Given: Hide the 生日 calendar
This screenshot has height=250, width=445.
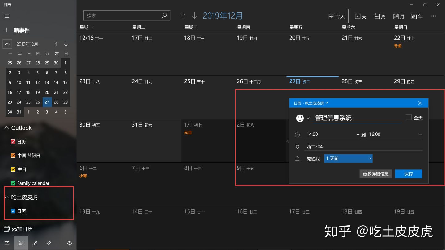Looking at the screenshot, I should pyautogui.click(x=14, y=169).
